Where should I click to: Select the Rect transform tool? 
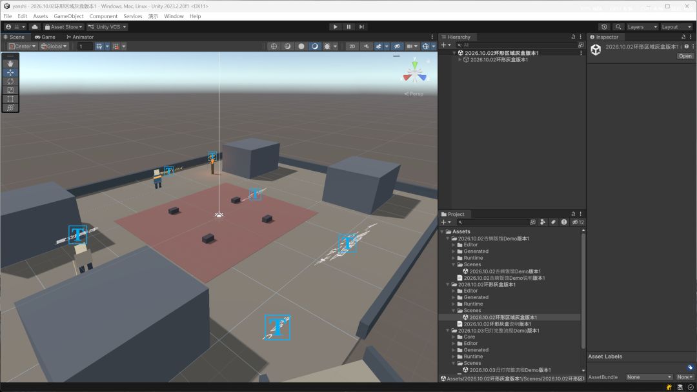point(10,99)
